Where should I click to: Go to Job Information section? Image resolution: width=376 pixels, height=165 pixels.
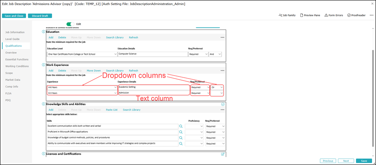(15, 32)
